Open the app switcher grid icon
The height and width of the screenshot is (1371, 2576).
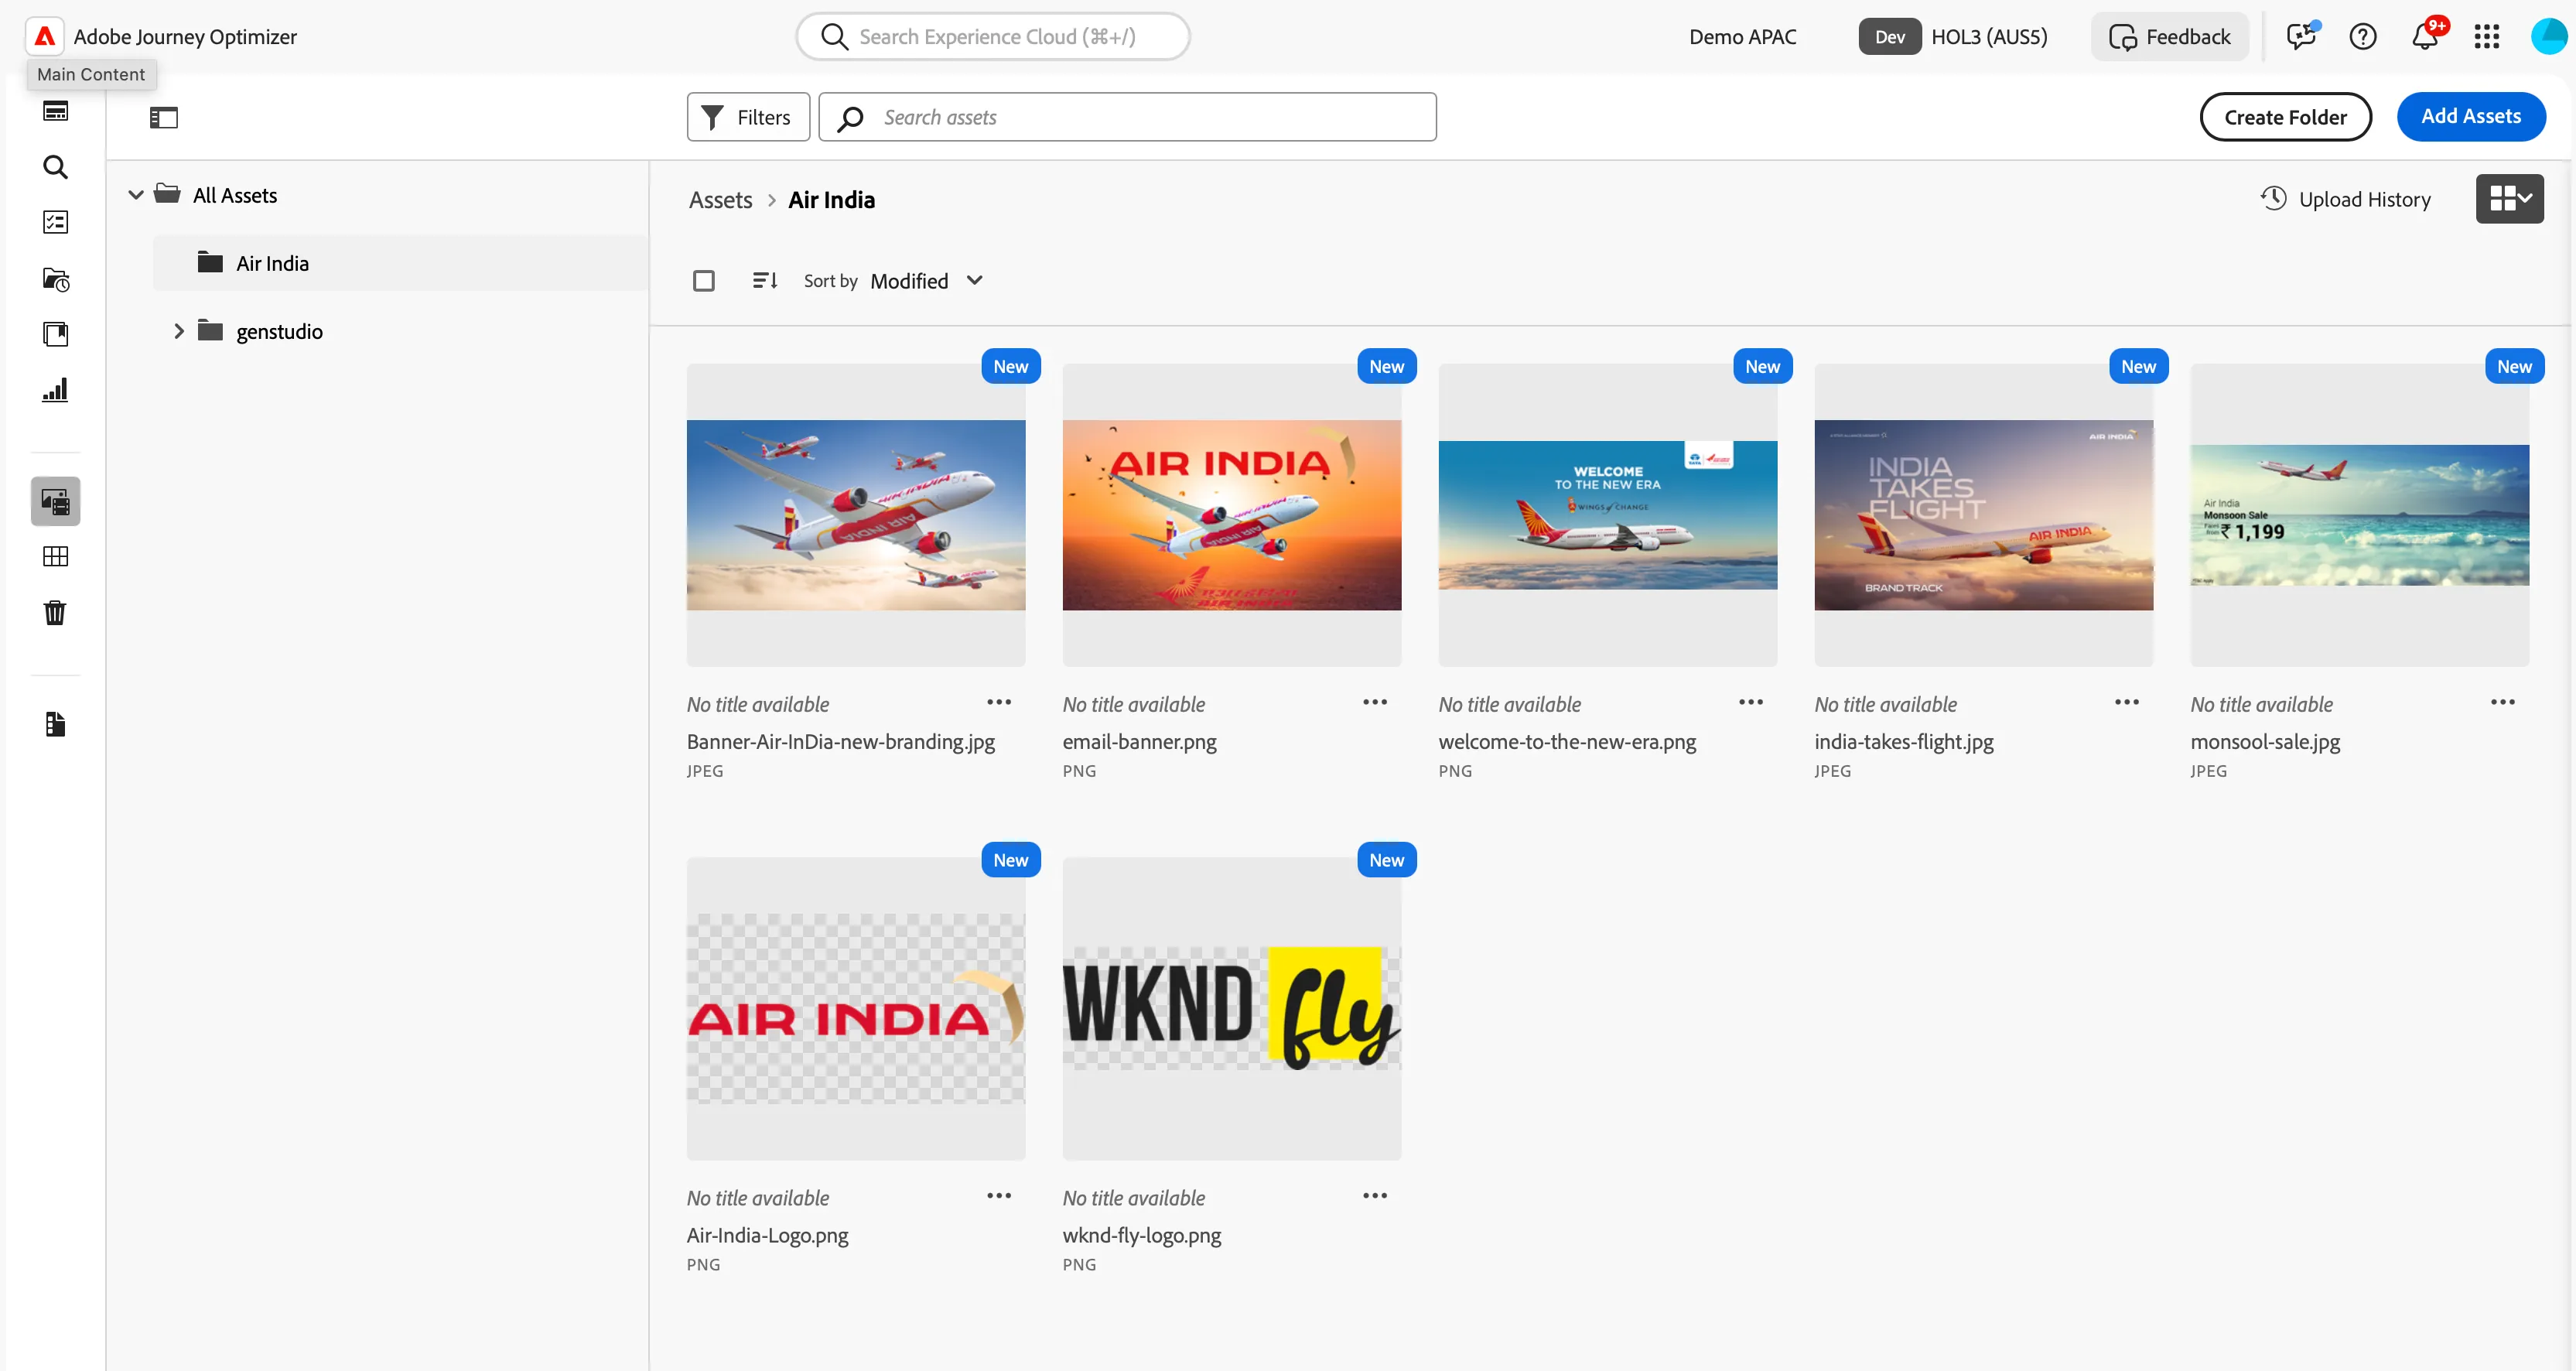(2487, 37)
